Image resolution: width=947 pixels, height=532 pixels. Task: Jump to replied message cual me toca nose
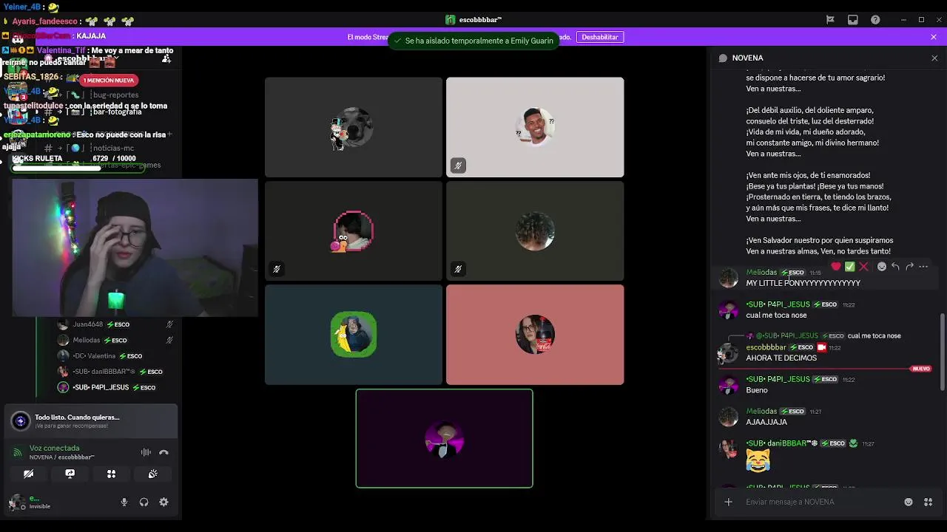874,336
